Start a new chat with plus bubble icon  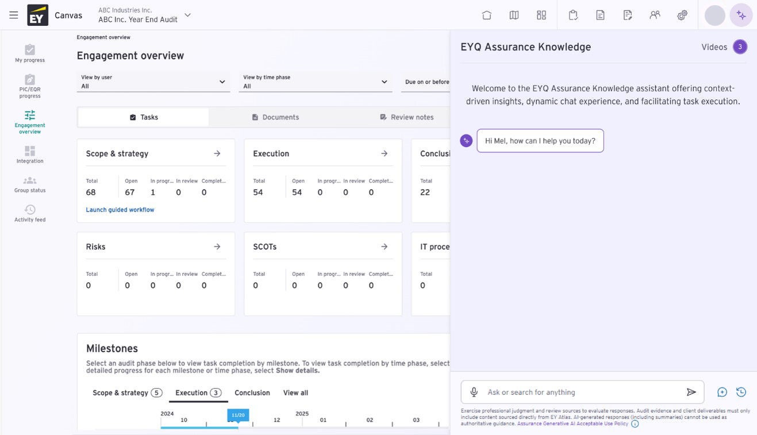coord(722,392)
